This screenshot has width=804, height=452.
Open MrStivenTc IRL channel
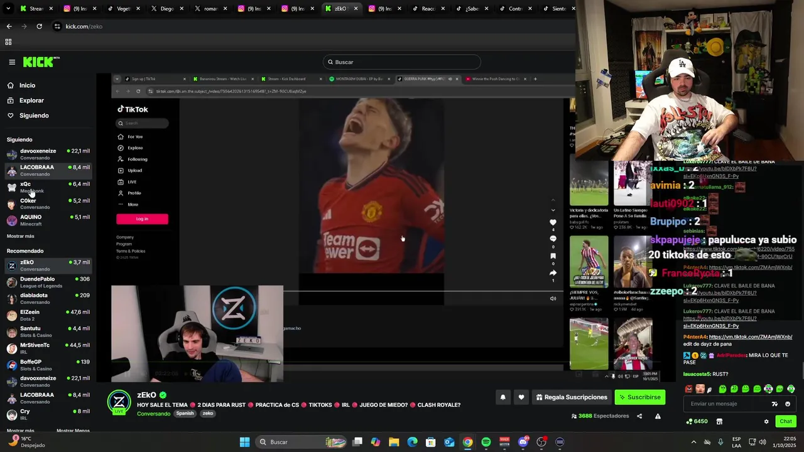click(48, 348)
